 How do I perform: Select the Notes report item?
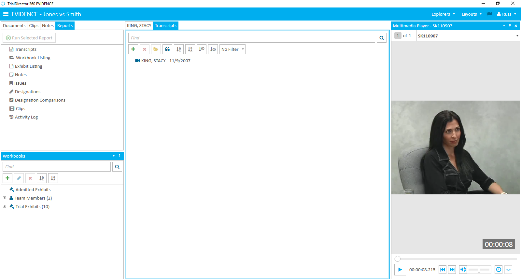point(18,75)
